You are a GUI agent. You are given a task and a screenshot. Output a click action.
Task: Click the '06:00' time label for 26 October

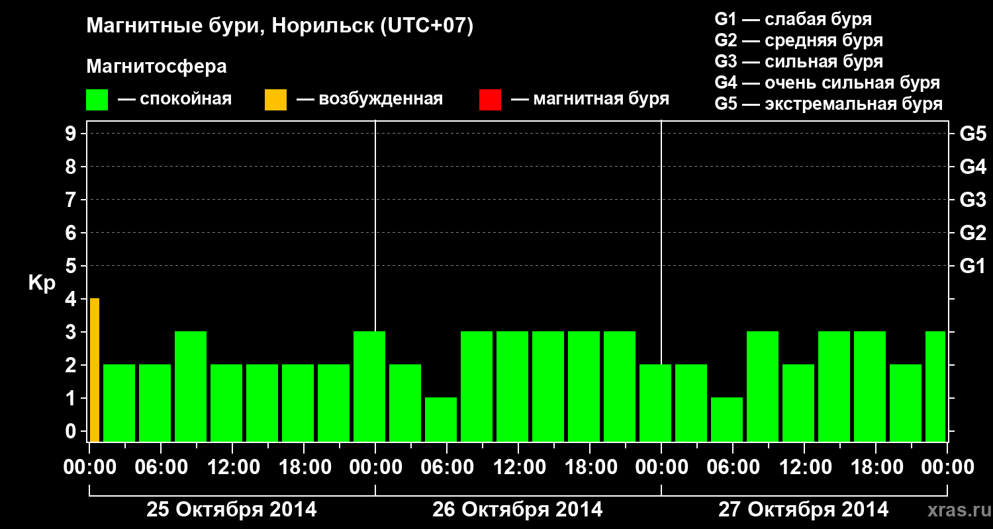446,468
